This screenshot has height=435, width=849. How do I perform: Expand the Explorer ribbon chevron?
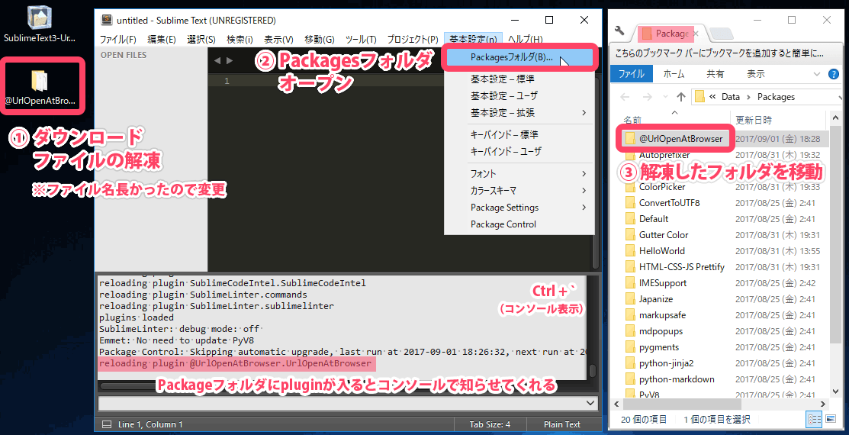tap(816, 74)
